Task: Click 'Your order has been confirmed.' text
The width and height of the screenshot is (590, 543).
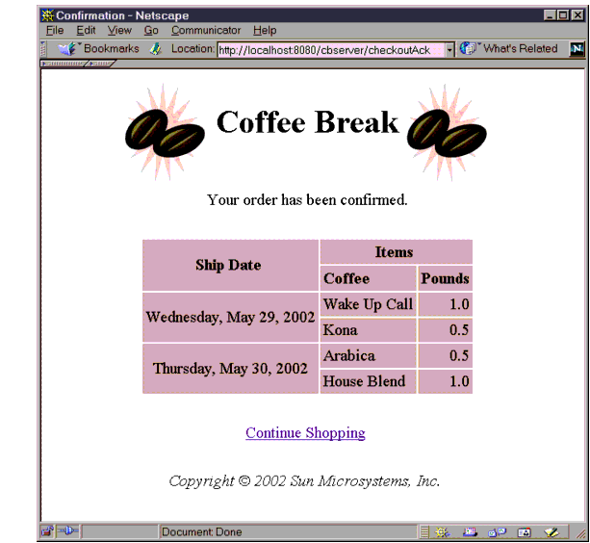Action: [307, 200]
